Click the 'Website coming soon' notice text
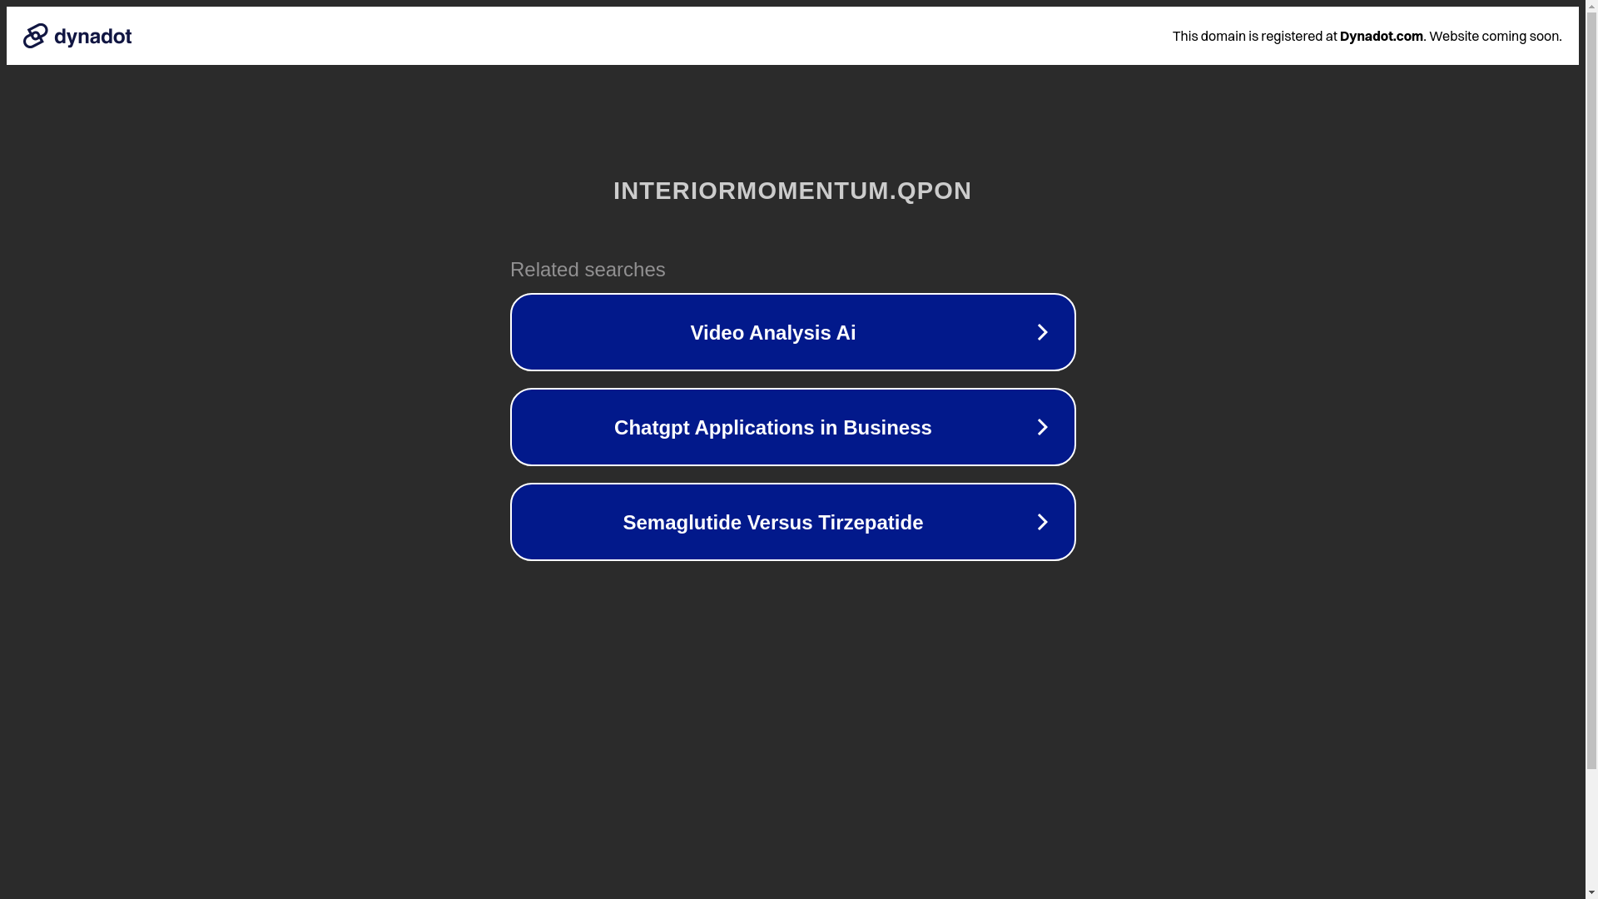The height and width of the screenshot is (899, 1598). [x=1495, y=36]
